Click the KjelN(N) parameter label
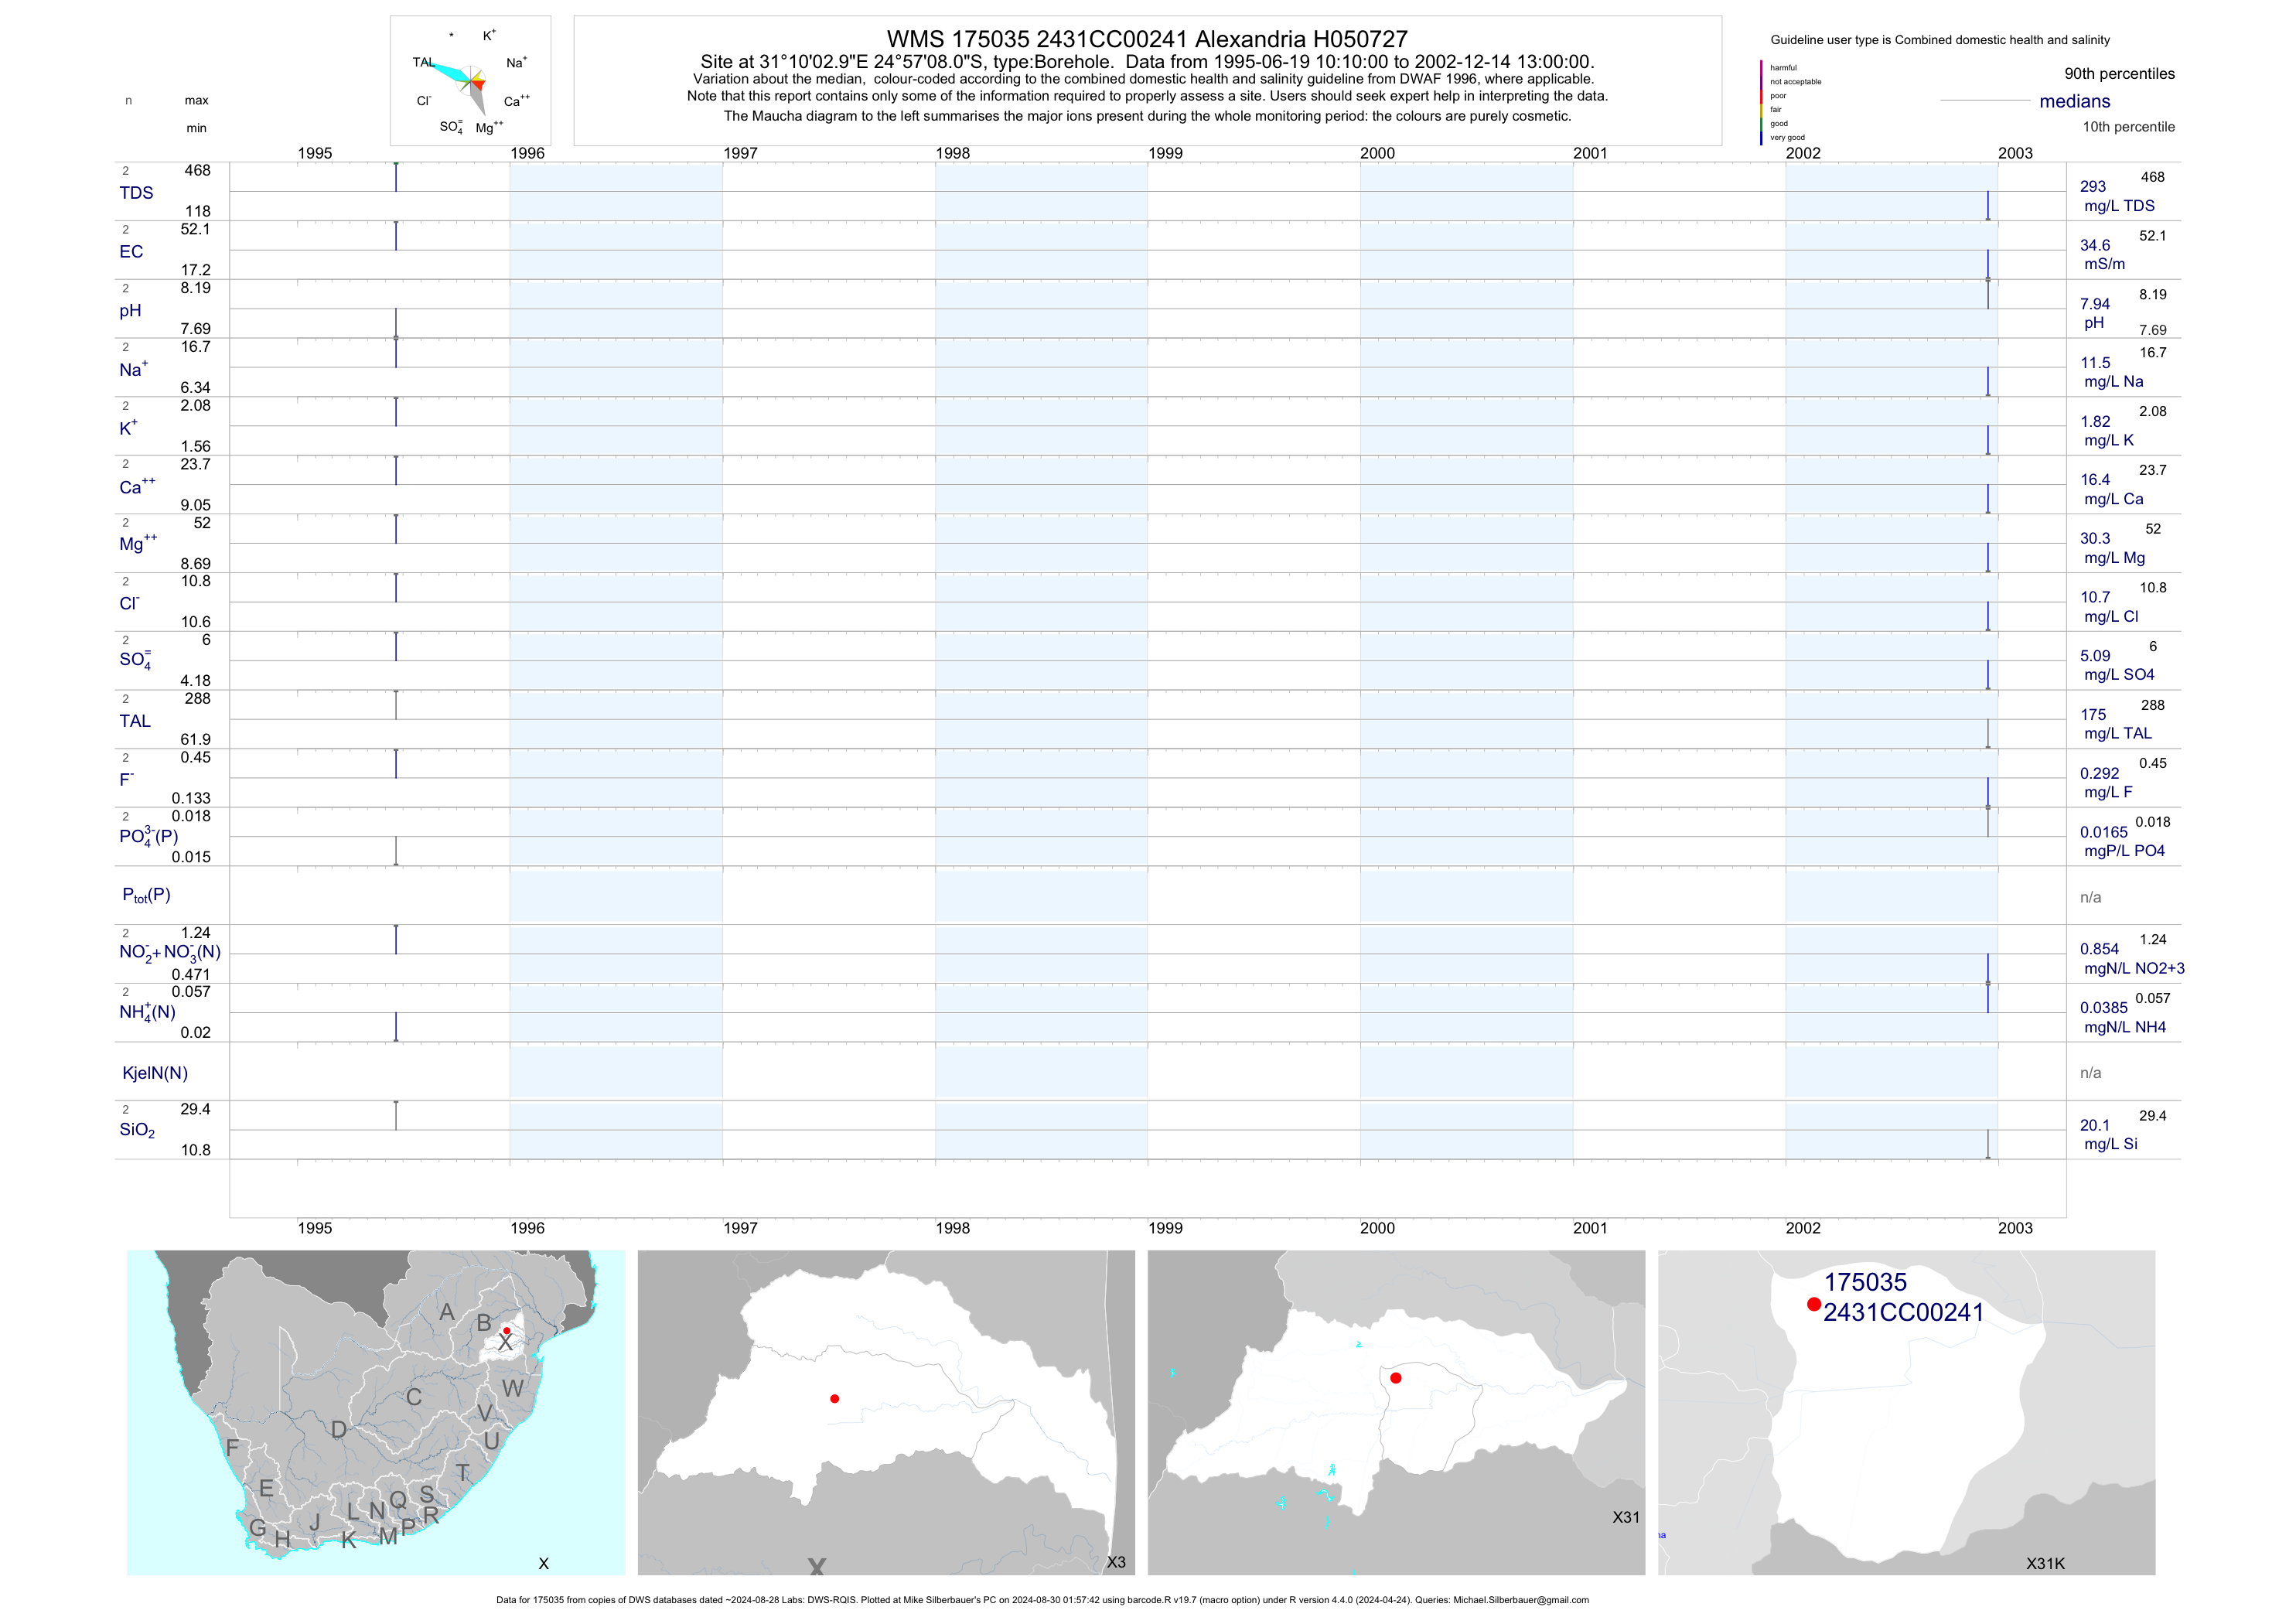This screenshot has width=2296, height=1624. [x=155, y=1073]
